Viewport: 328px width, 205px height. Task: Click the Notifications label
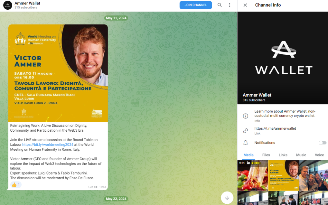point(265,143)
